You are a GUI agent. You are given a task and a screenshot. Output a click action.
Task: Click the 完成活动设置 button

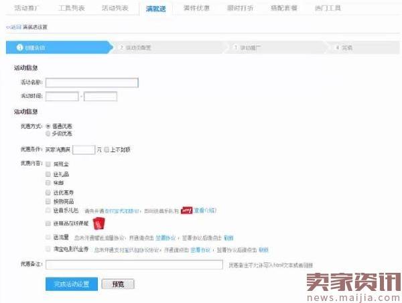(72, 284)
